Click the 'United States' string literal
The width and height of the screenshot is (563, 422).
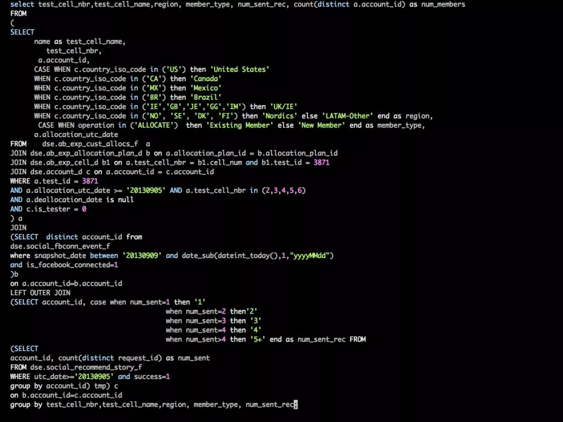pyautogui.click(x=240, y=69)
